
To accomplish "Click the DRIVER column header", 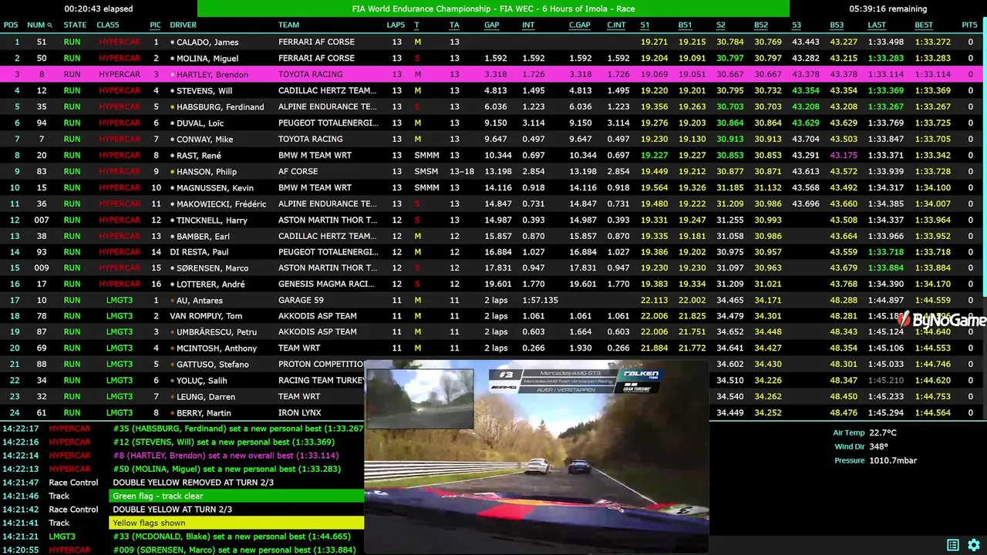I will pos(184,25).
